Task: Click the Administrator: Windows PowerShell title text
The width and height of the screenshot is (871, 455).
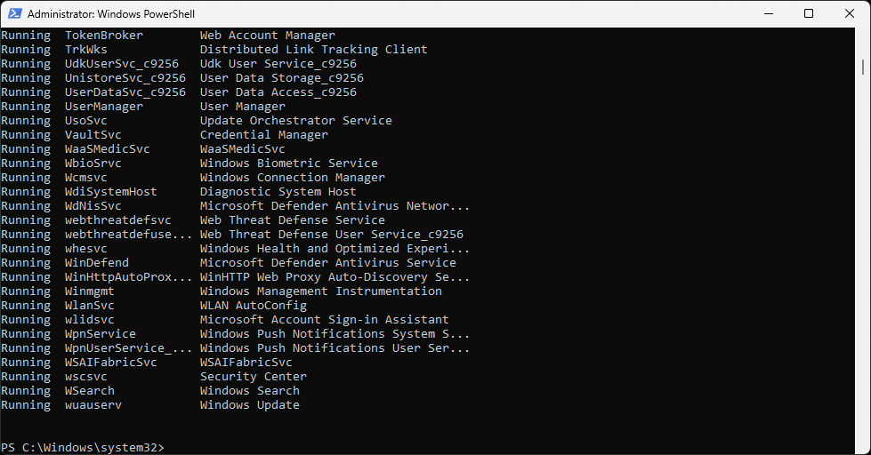Action: [111, 14]
